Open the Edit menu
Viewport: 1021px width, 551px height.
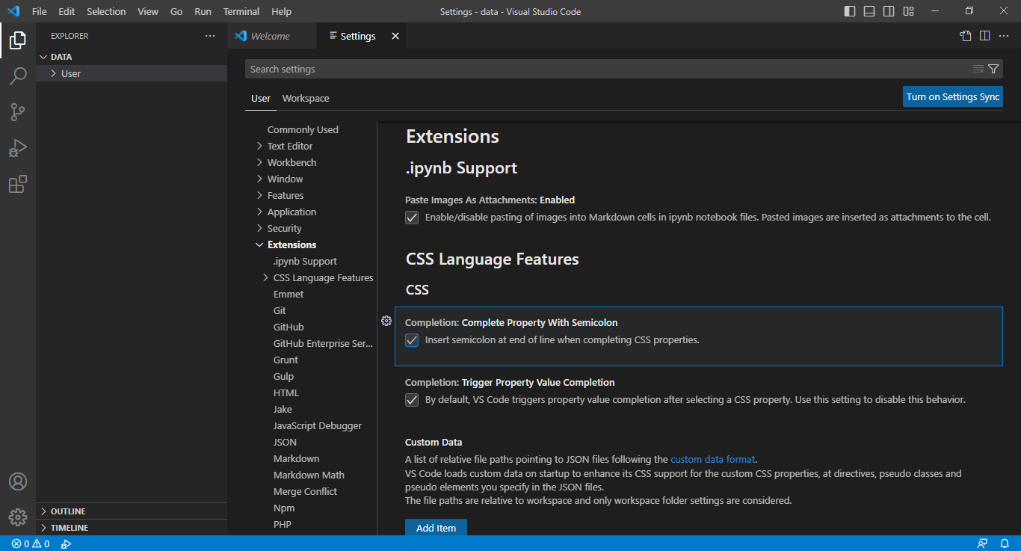coord(67,11)
